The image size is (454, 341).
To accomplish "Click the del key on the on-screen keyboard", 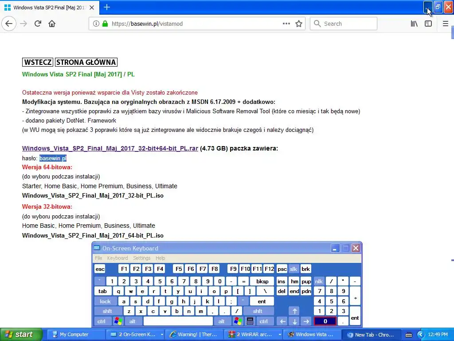I will tap(282, 291).
